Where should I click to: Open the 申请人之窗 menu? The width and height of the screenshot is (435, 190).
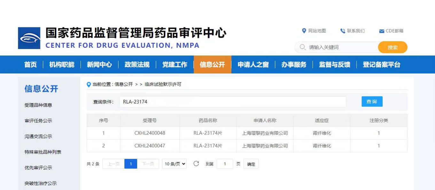(253, 65)
